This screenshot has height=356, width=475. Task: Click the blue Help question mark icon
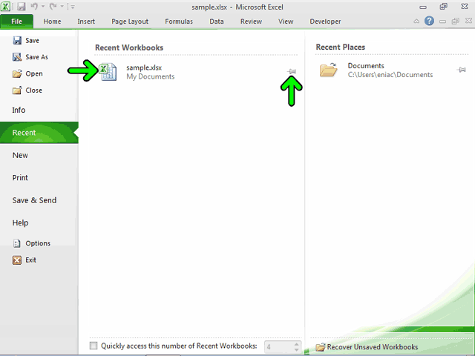(x=429, y=21)
